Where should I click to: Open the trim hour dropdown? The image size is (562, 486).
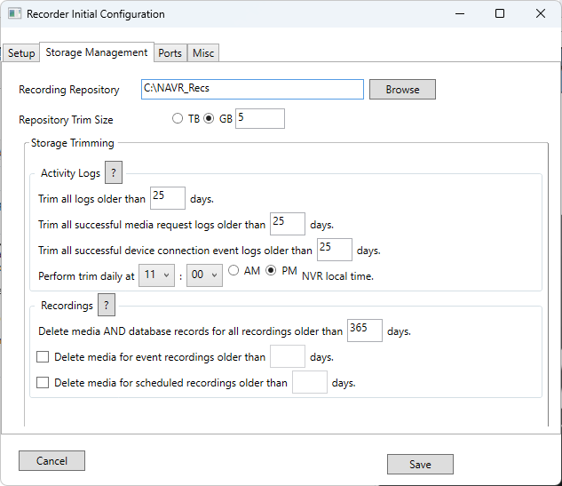[x=157, y=276]
